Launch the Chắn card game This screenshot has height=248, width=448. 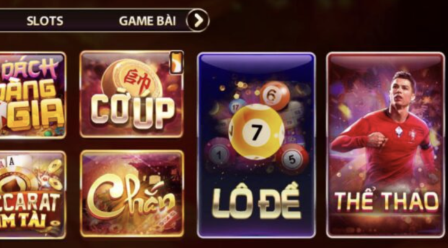tap(131, 193)
